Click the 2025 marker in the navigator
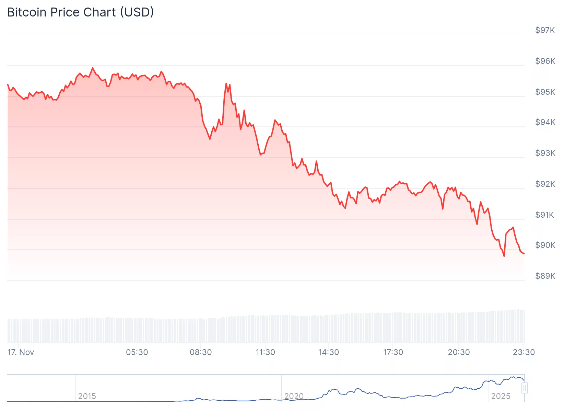Viewport: 564px width, 412px height. 501,396
